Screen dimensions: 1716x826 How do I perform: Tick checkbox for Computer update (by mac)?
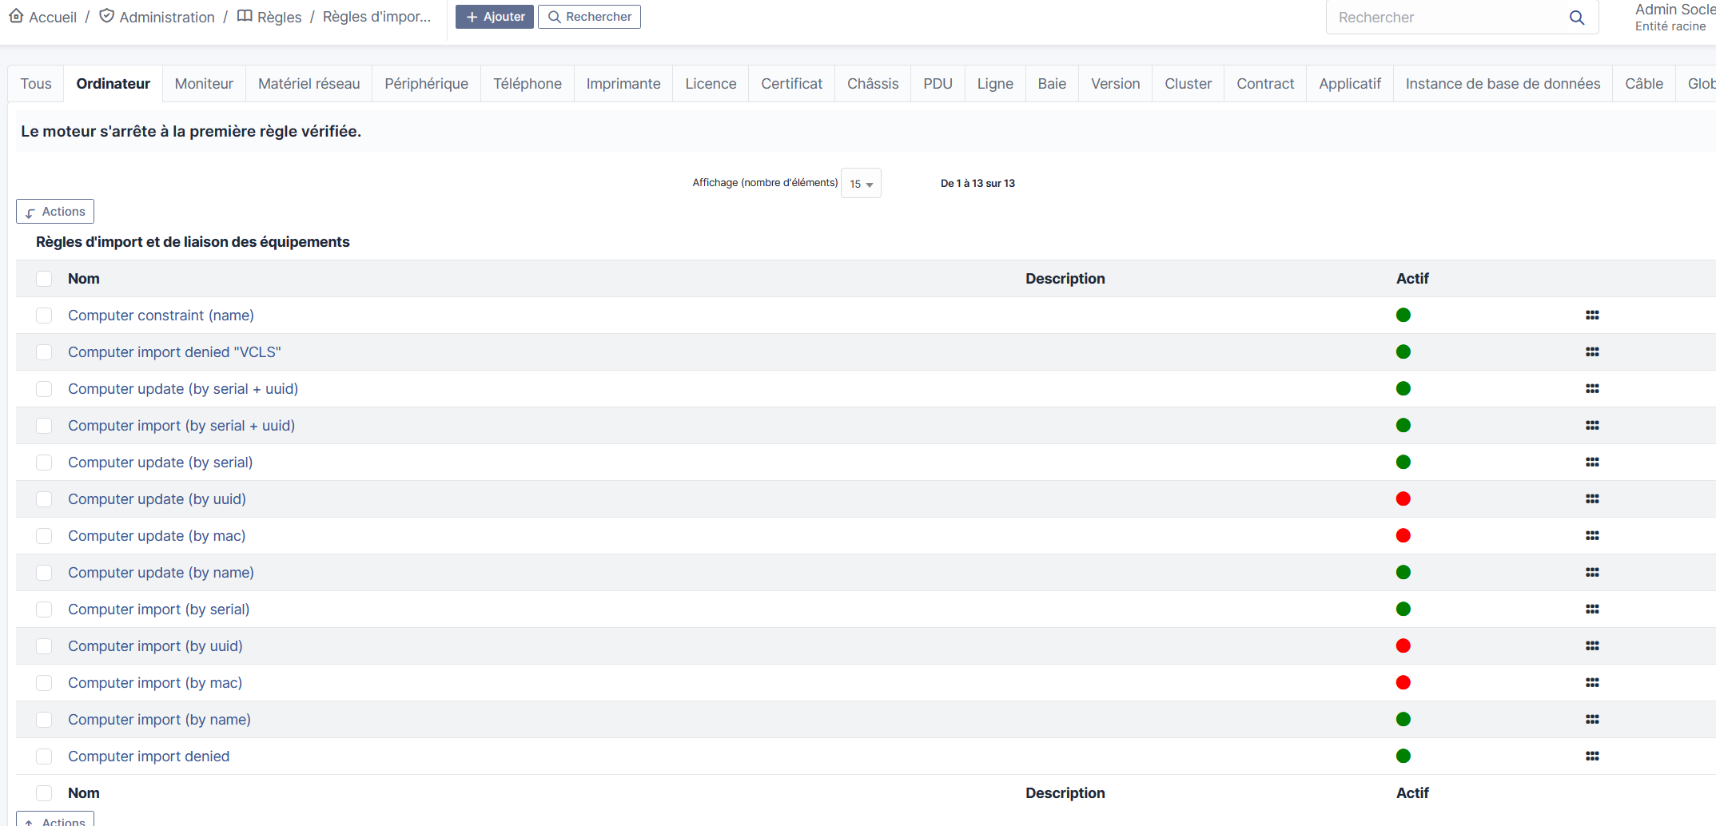[x=44, y=536]
